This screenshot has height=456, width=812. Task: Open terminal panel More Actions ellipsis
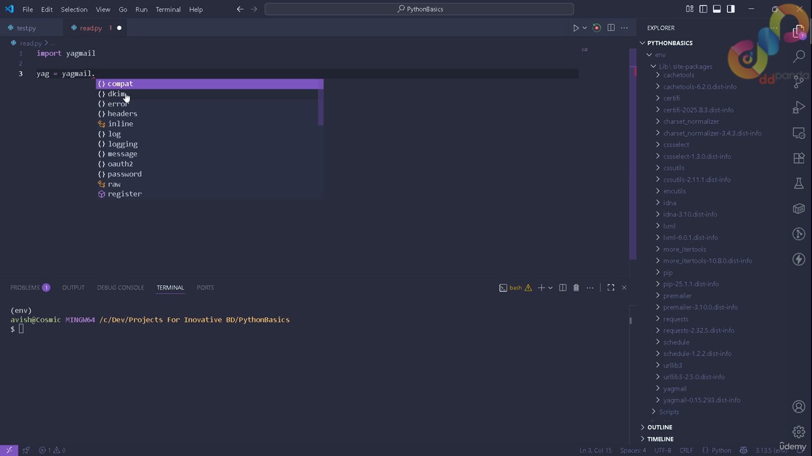[590, 288]
